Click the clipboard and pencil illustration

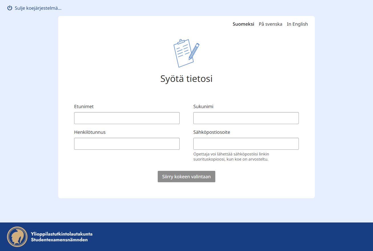pyautogui.click(x=186, y=53)
